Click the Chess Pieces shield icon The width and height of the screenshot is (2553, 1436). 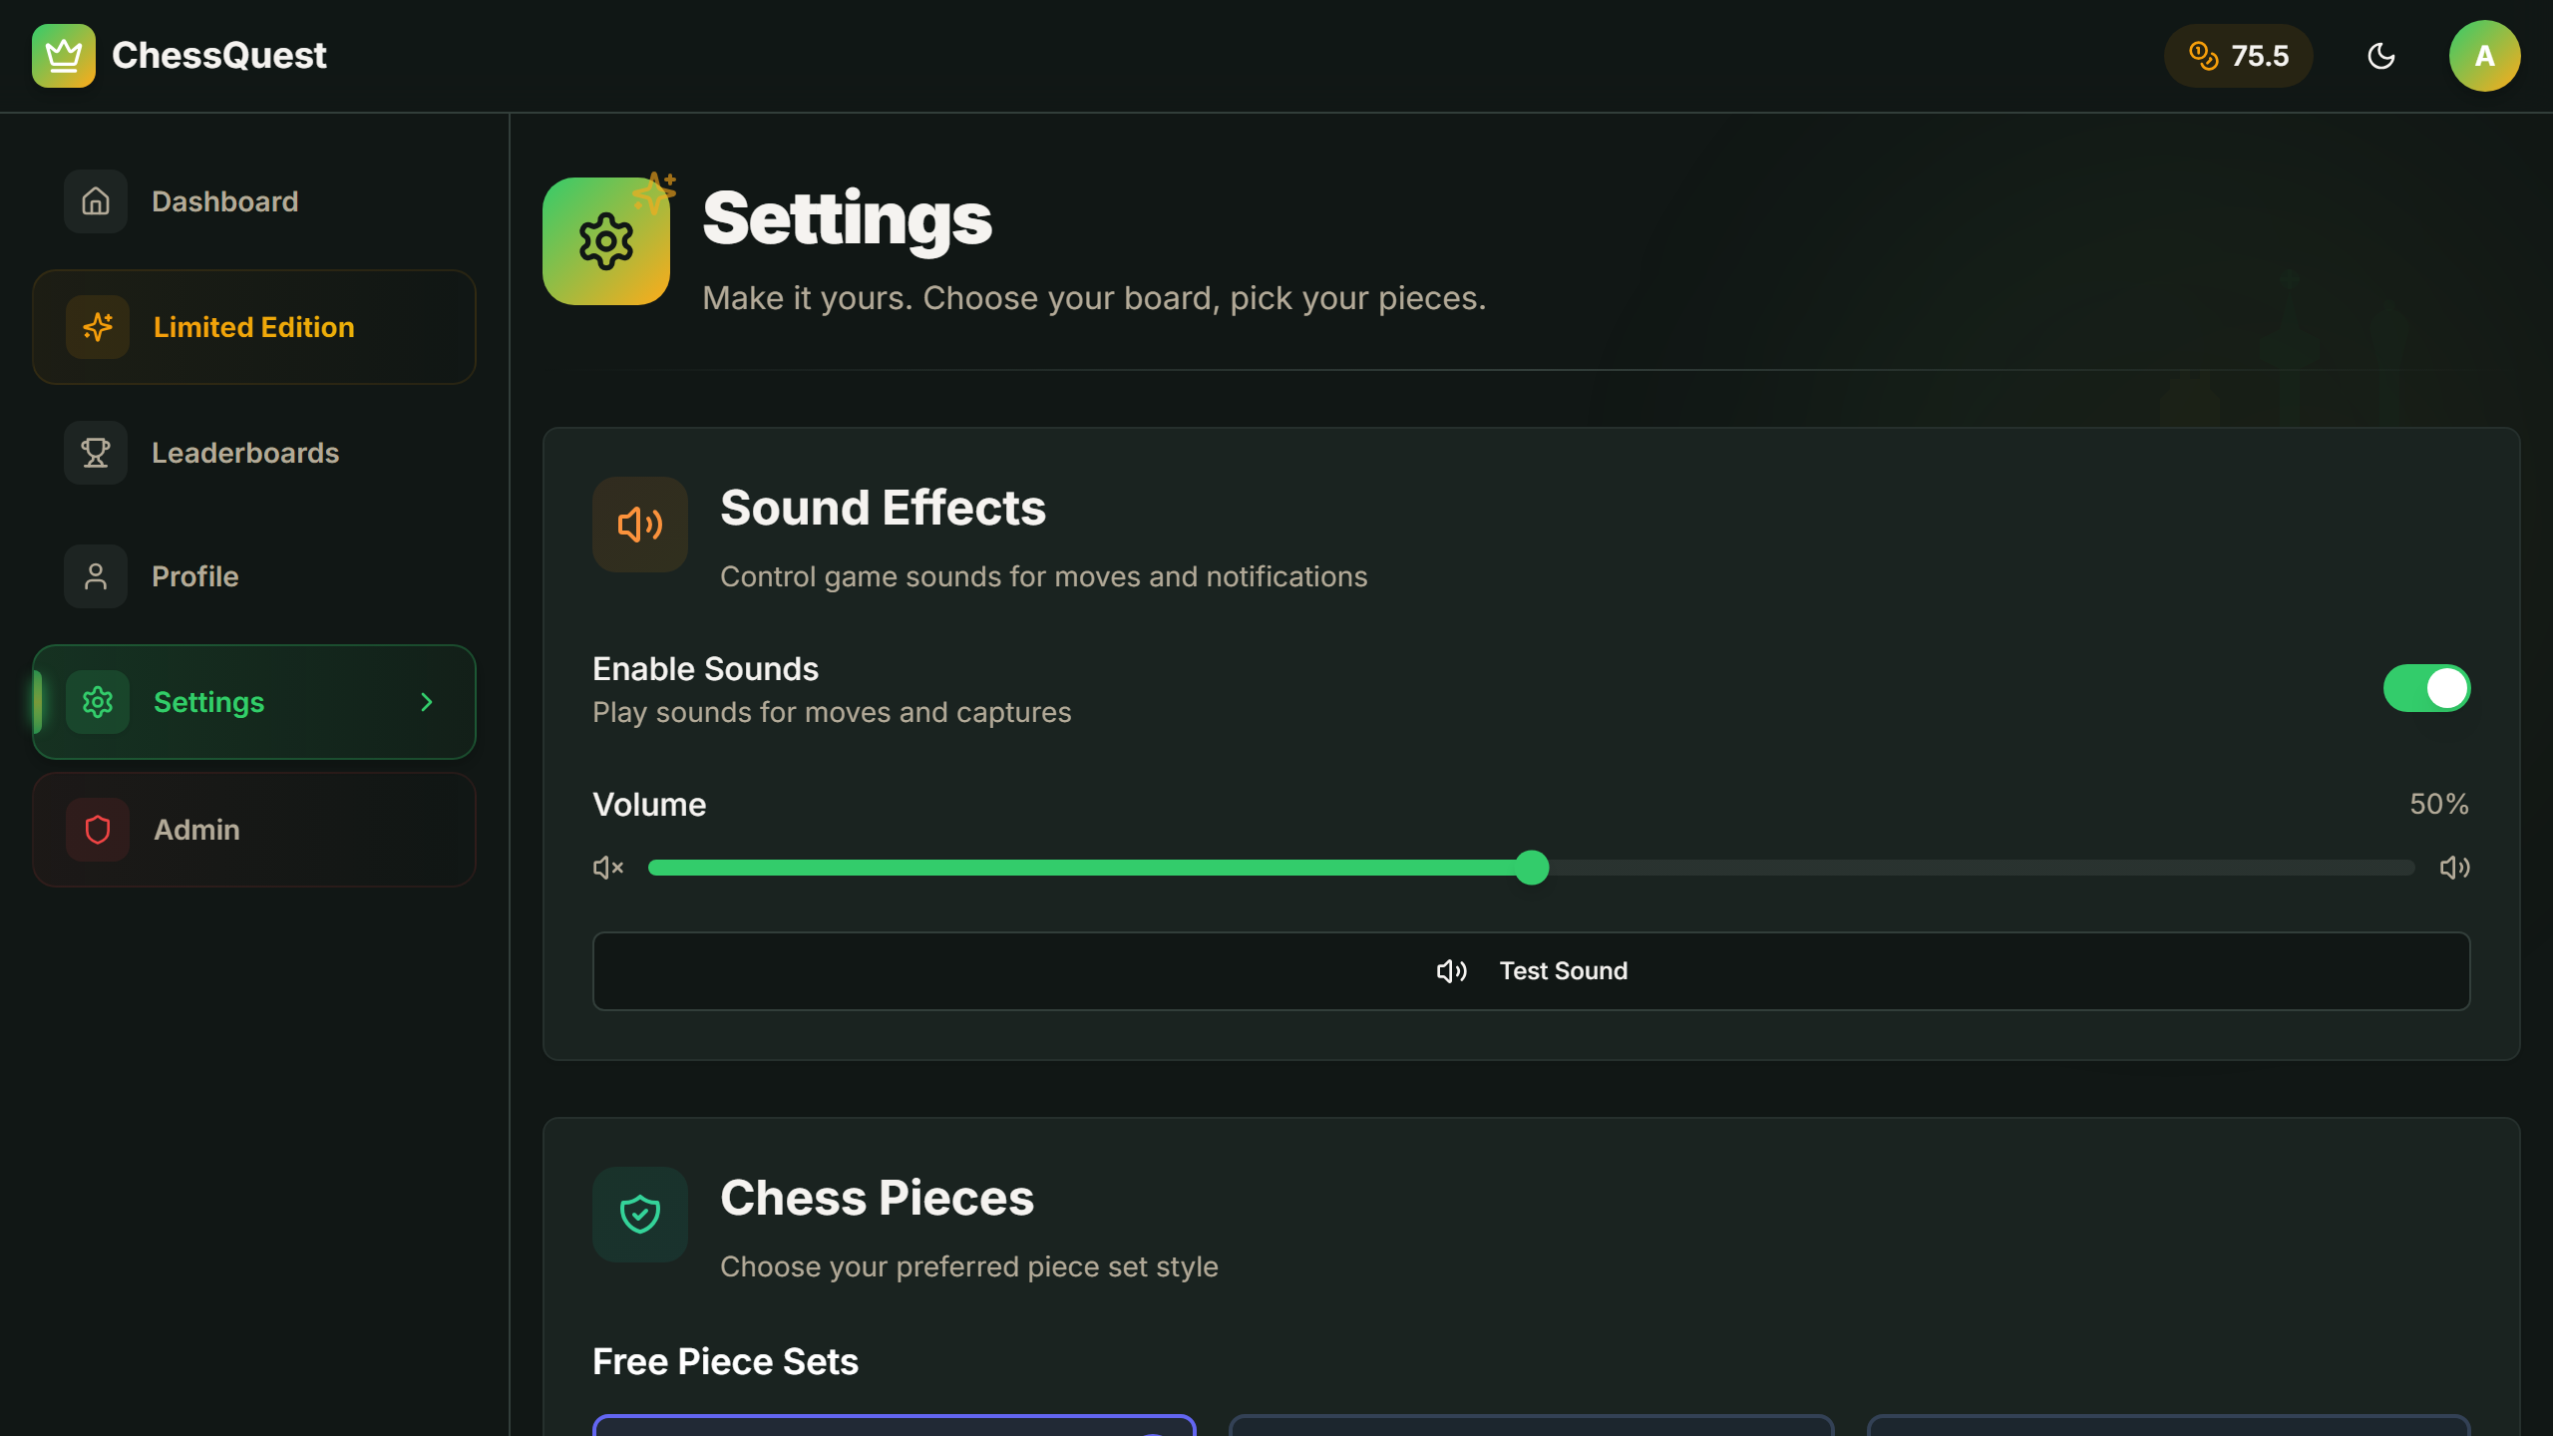coord(639,1214)
